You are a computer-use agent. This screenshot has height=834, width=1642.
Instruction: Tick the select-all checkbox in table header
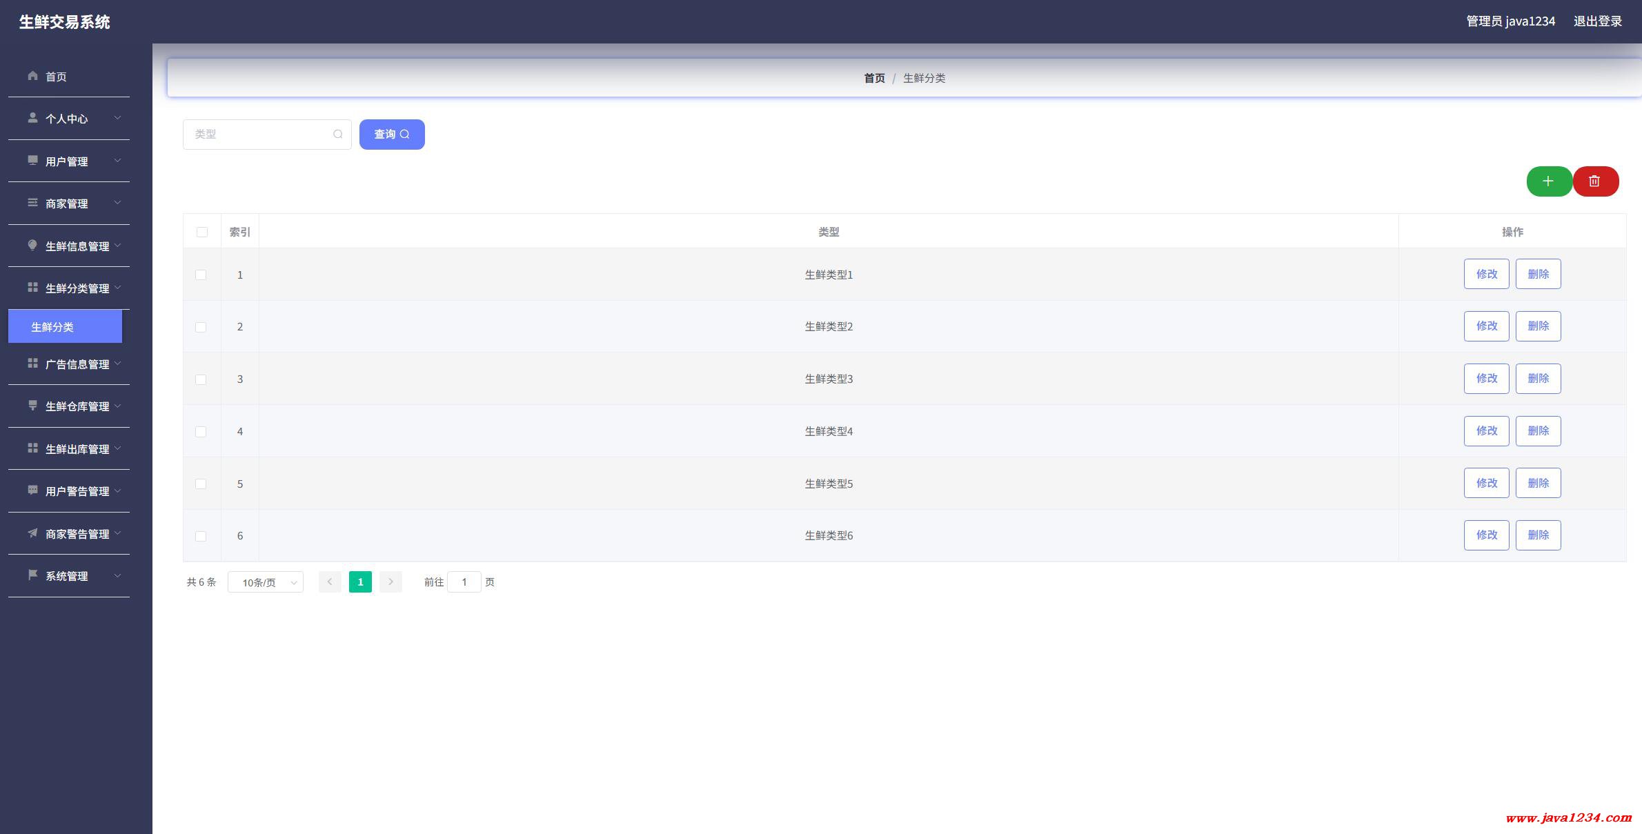point(201,232)
